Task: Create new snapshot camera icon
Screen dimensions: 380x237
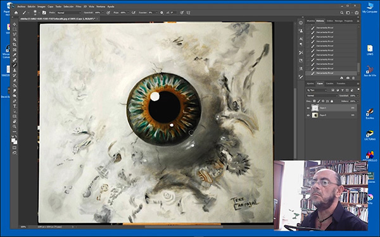Action: click(x=348, y=78)
